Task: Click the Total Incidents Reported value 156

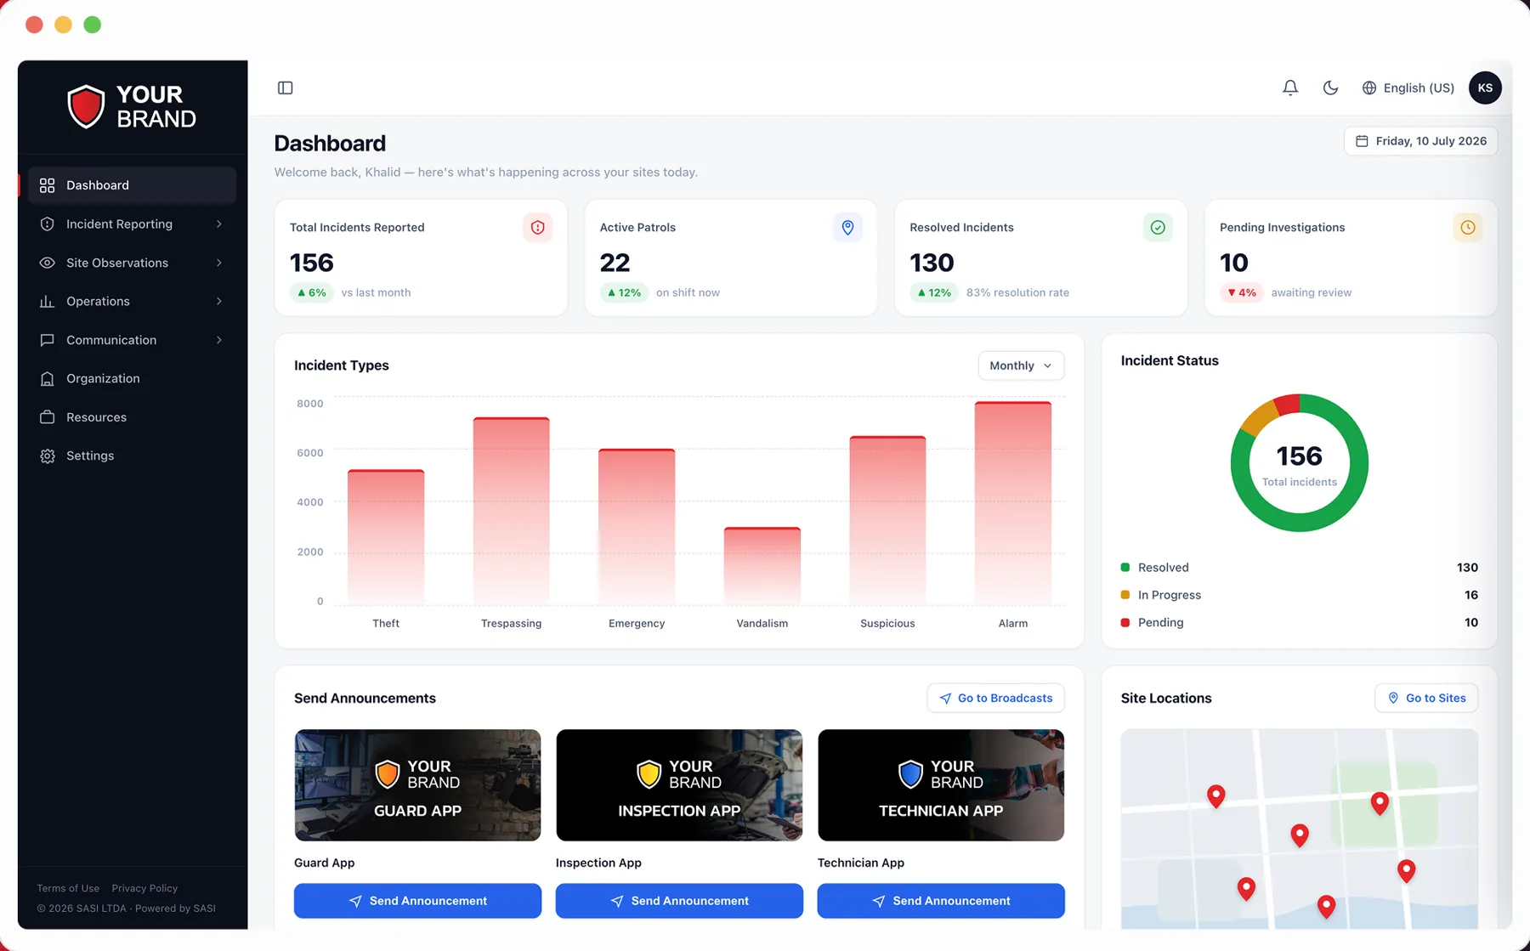Action: click(312, 263)
